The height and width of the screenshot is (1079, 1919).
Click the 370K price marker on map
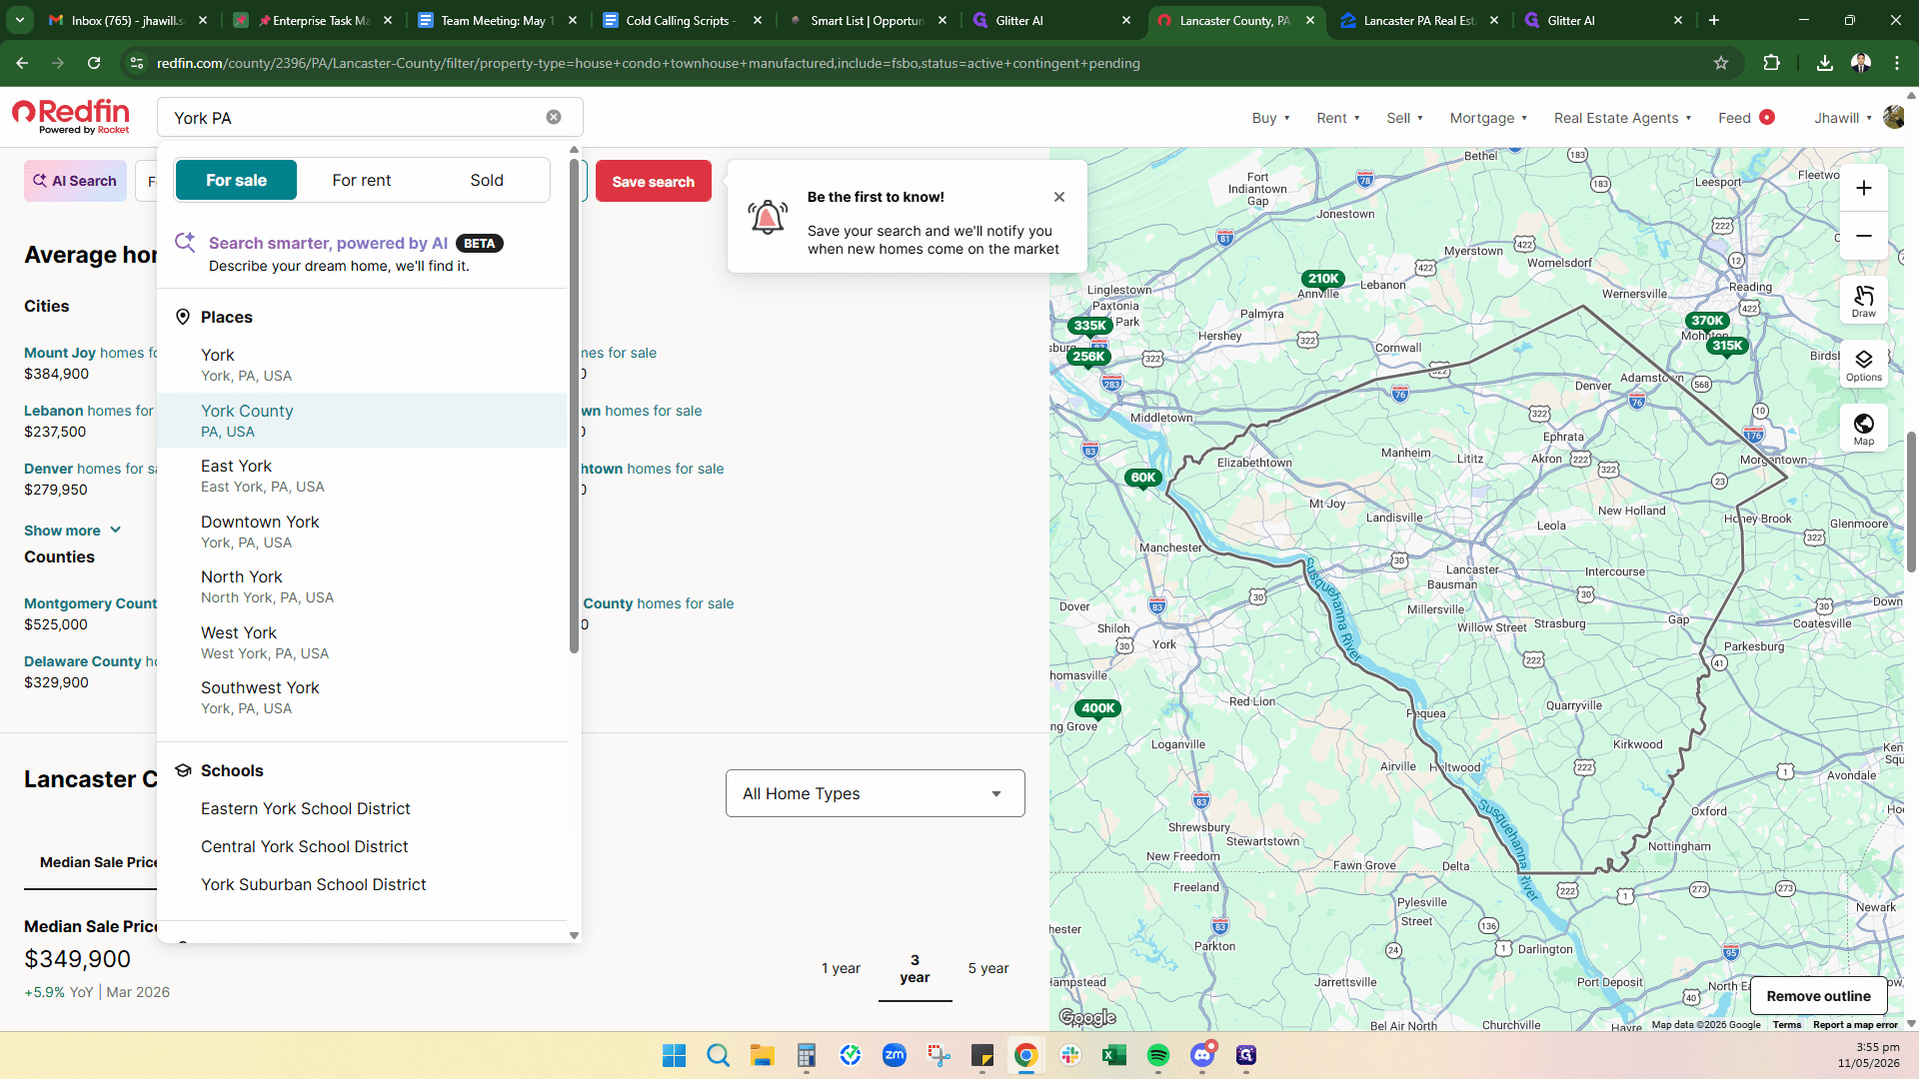click(1707, 322)
